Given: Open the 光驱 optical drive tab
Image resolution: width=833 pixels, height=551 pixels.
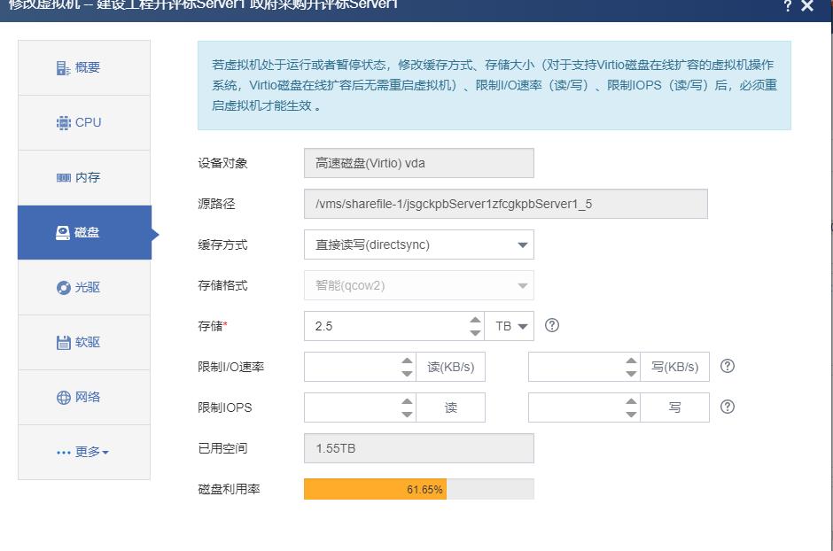Looking at the screenshot, I should tap(84, 287).
